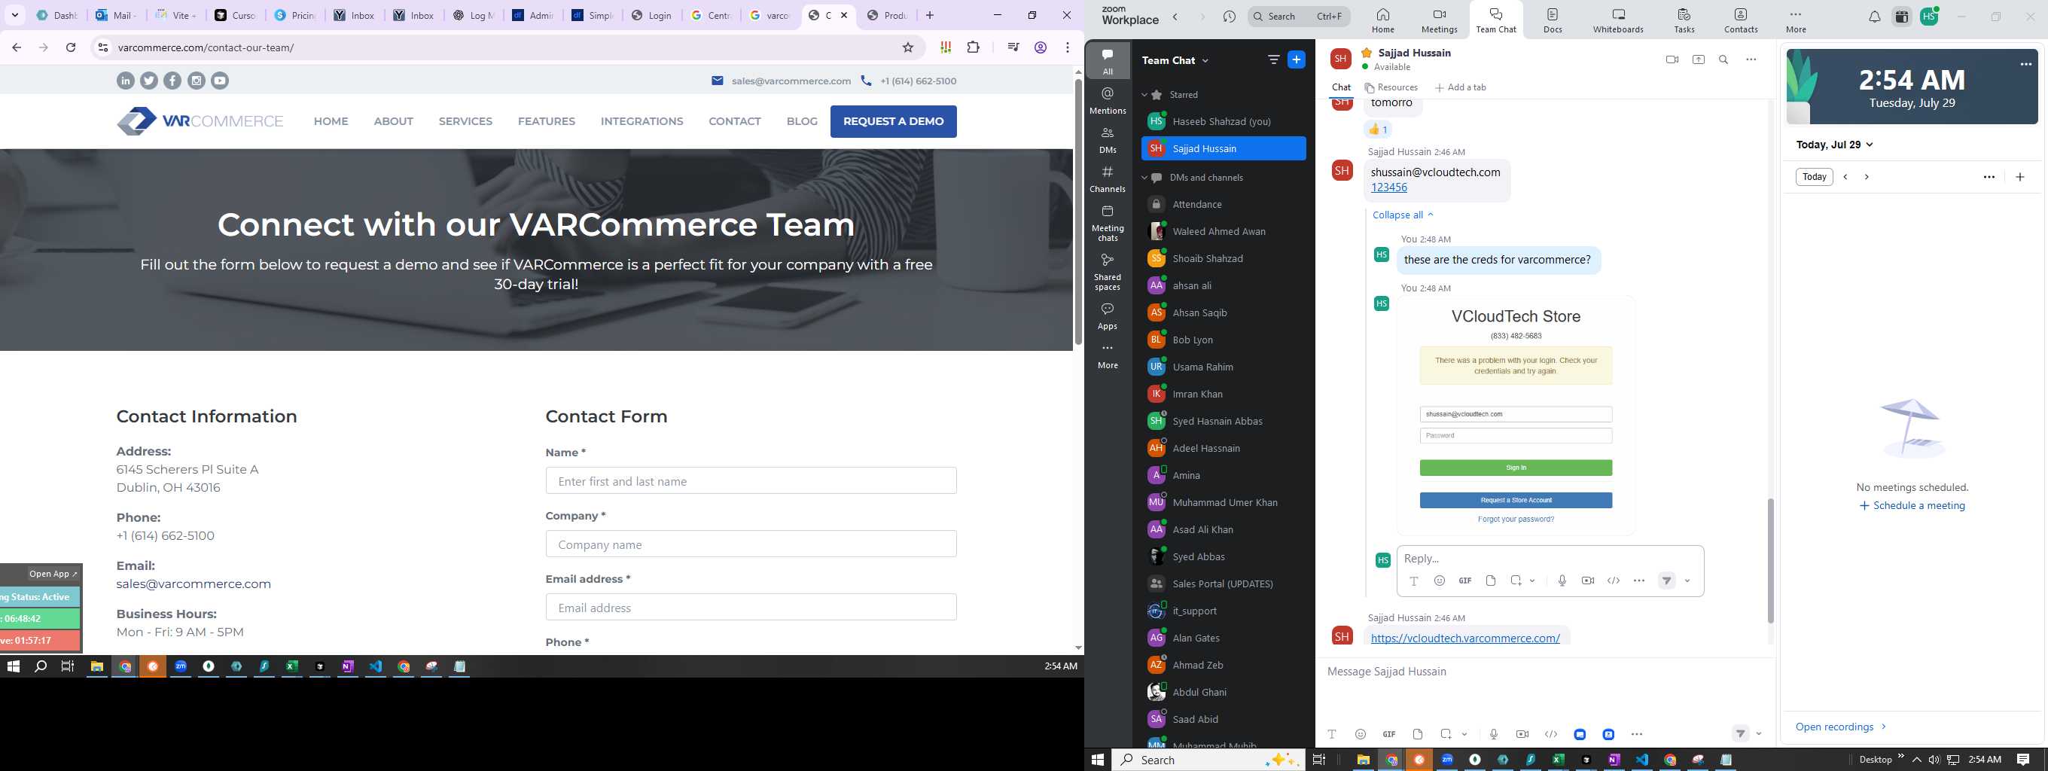Open Zoom notifications bell
Screen dimensions: 2048x771
(1875, 17)
